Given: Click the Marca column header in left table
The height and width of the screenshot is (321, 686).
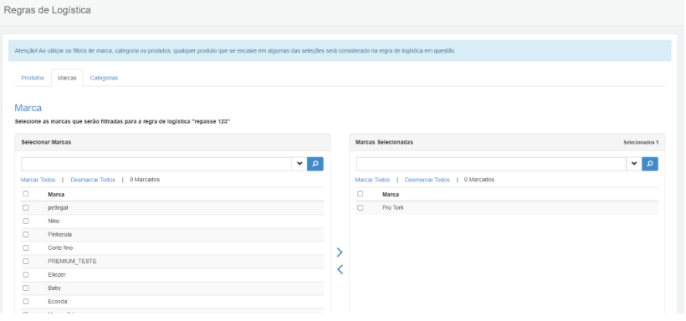Looking at the screenshot, I should point(56,194).
